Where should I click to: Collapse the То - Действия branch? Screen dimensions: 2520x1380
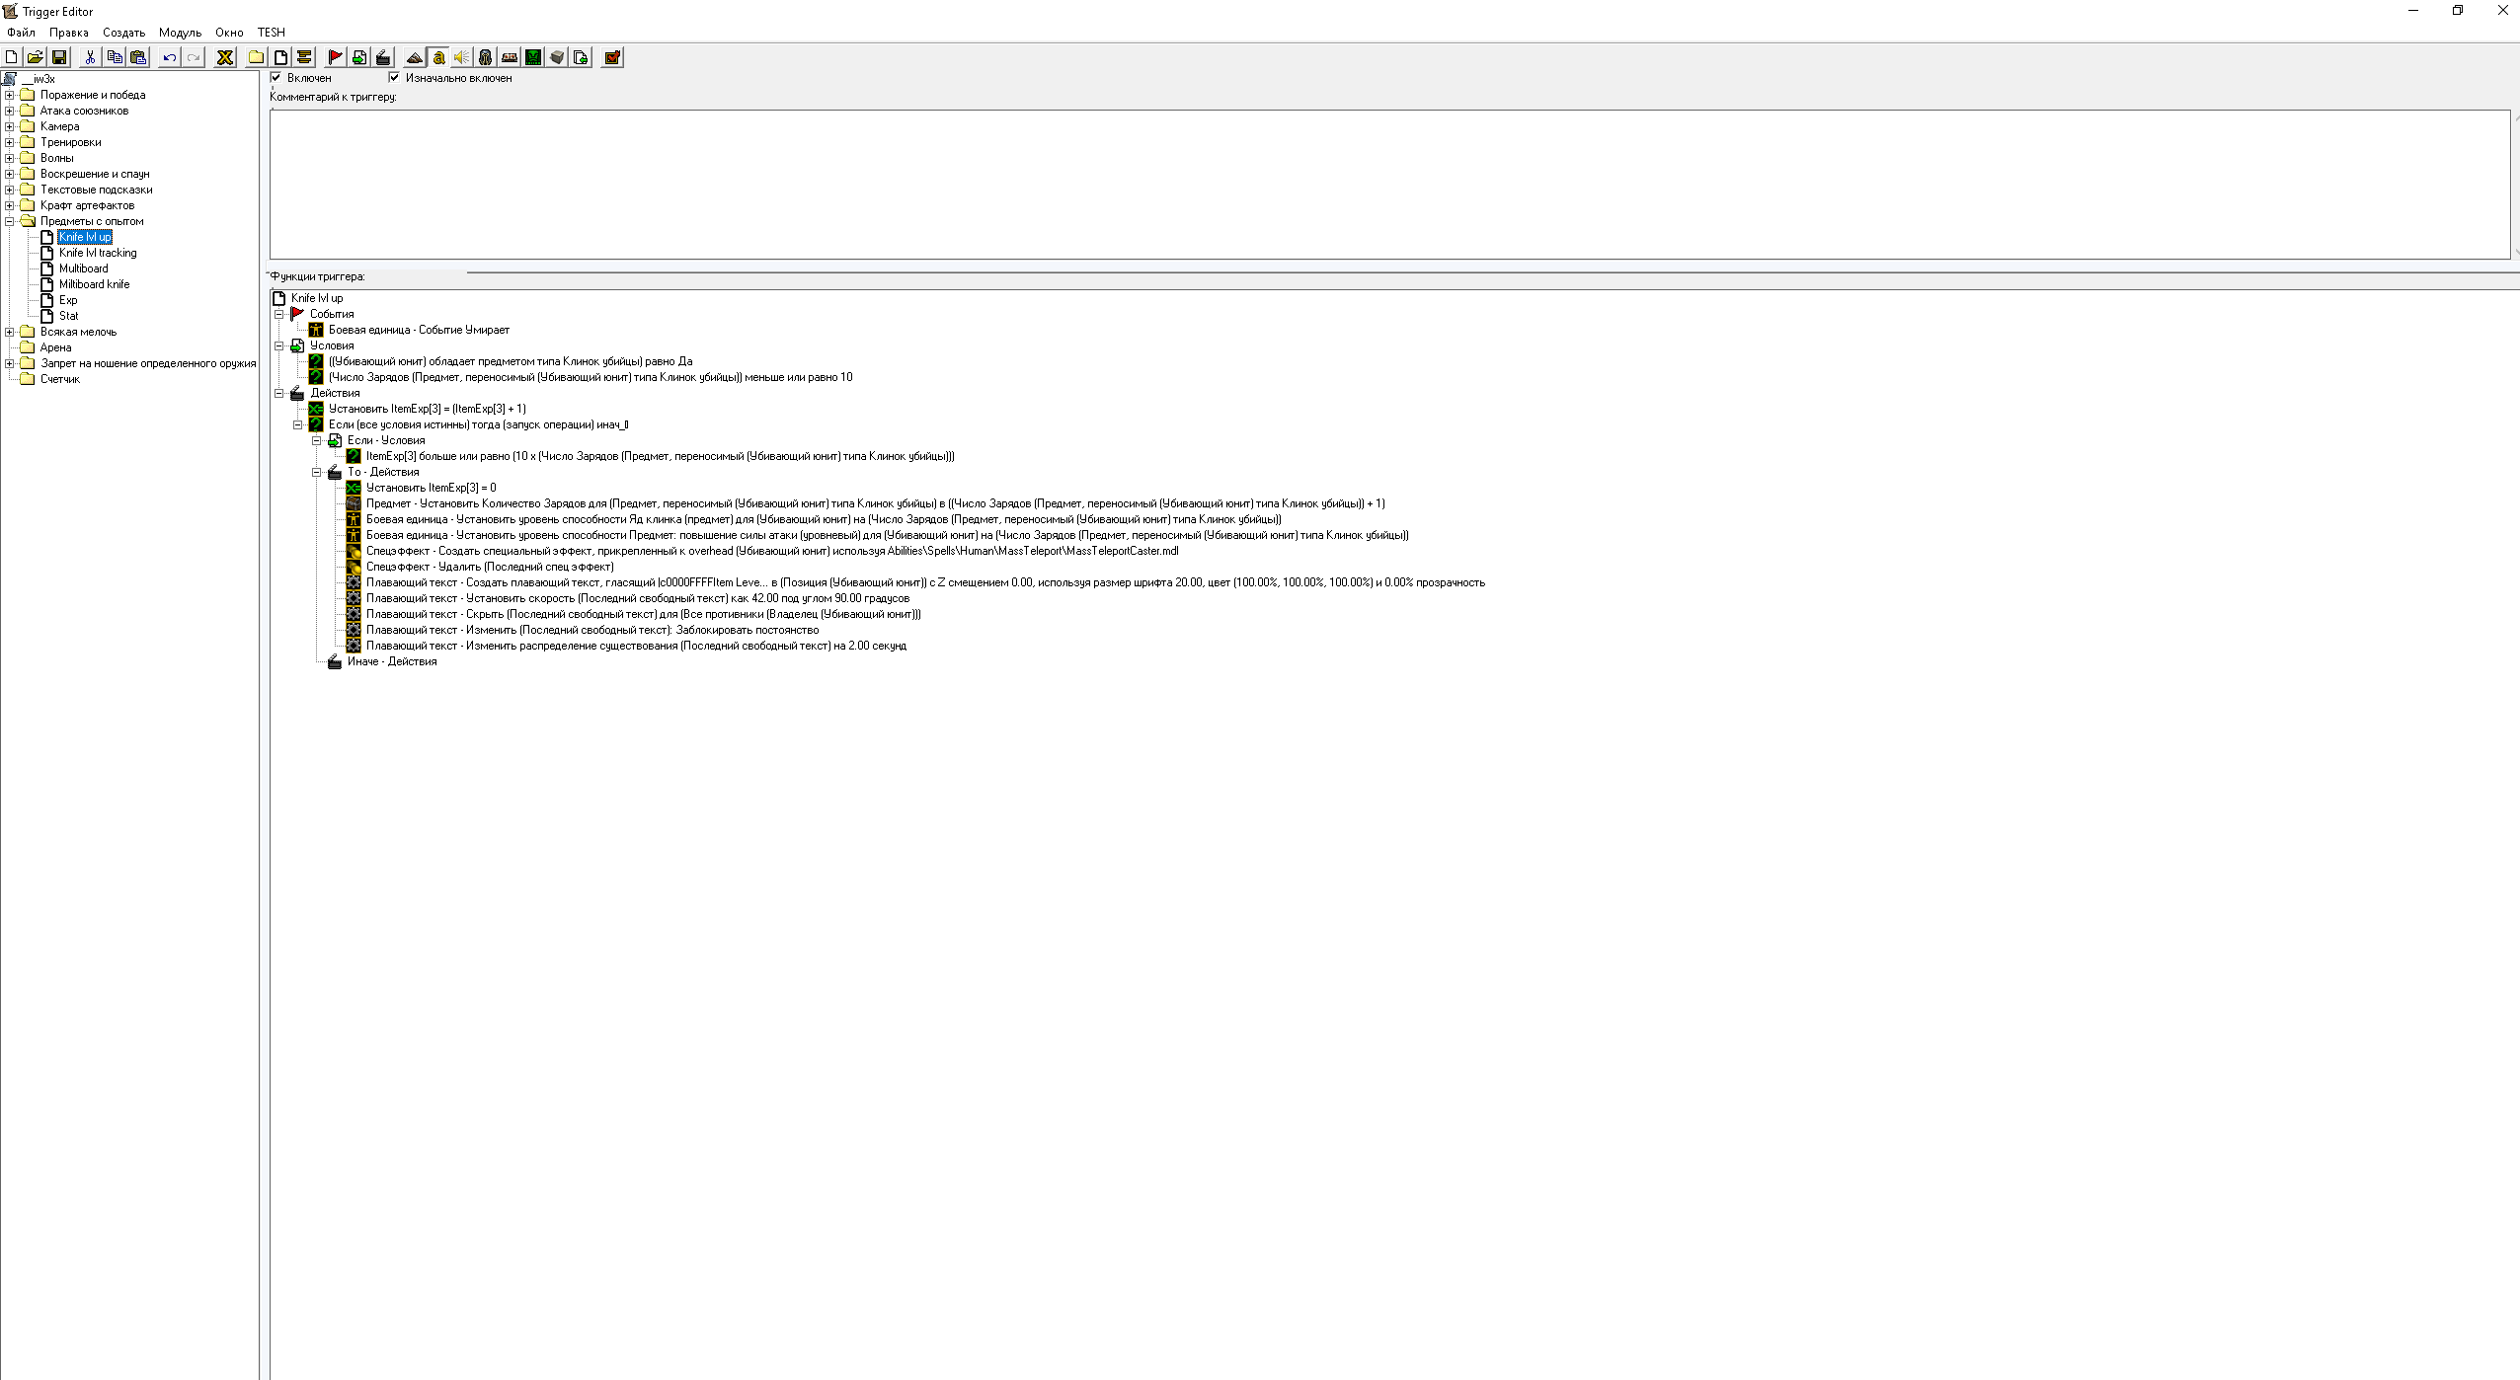[317, 472]
